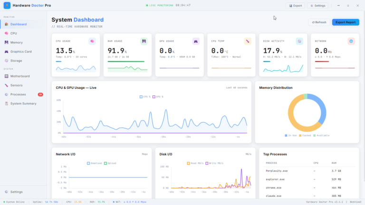Click the Hardware Doctor Pro app logo

7,5
